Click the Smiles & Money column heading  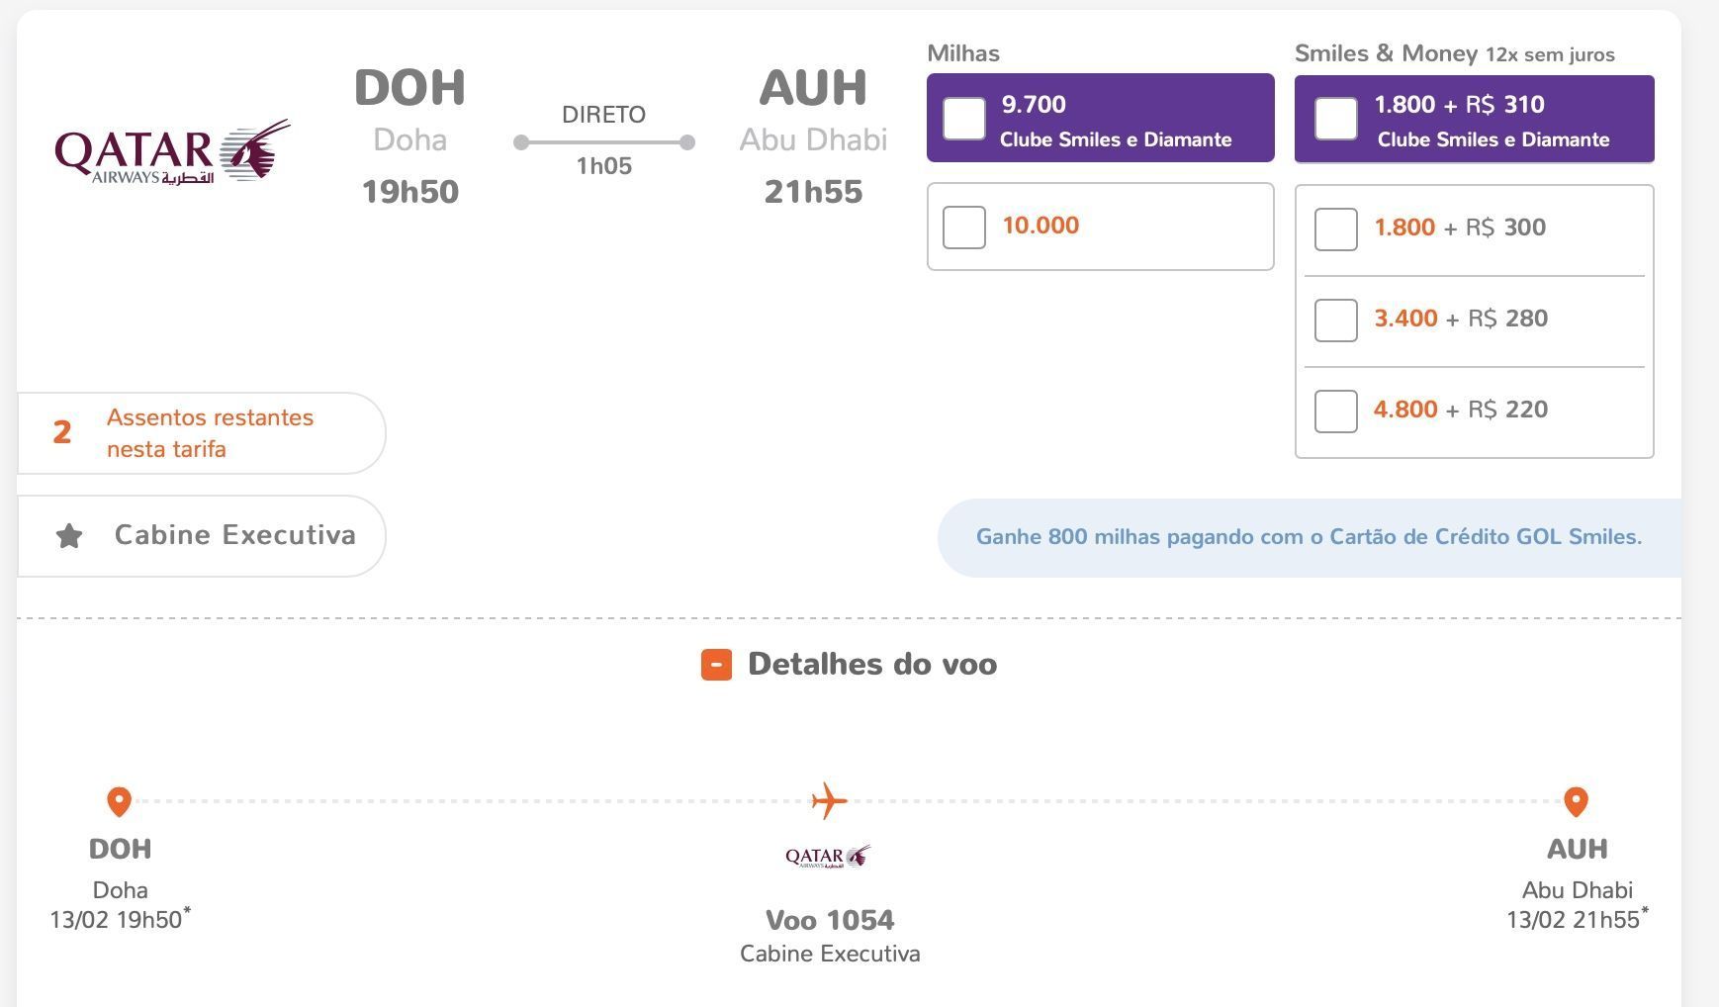pos(1386,53)
